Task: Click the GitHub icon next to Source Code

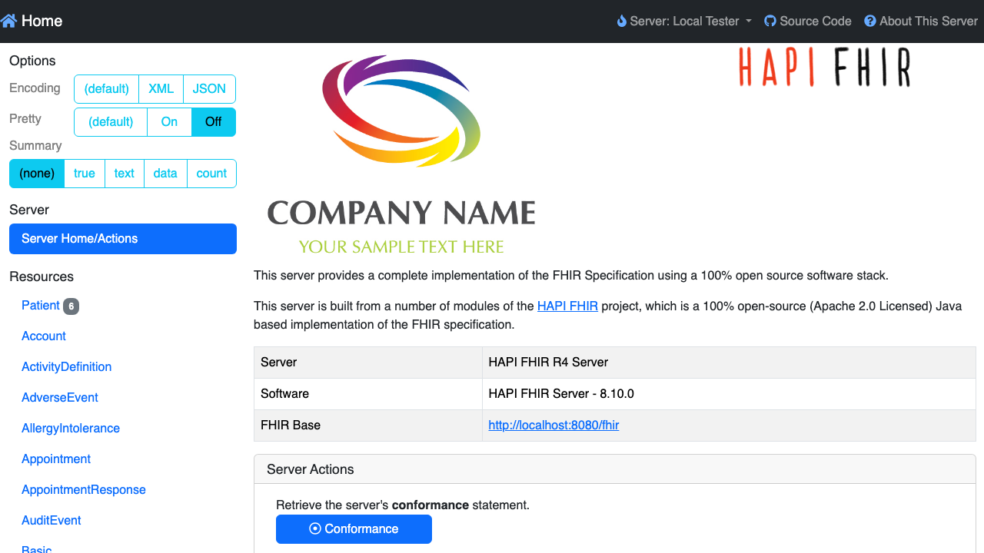Action: click(x=770, y=22)
